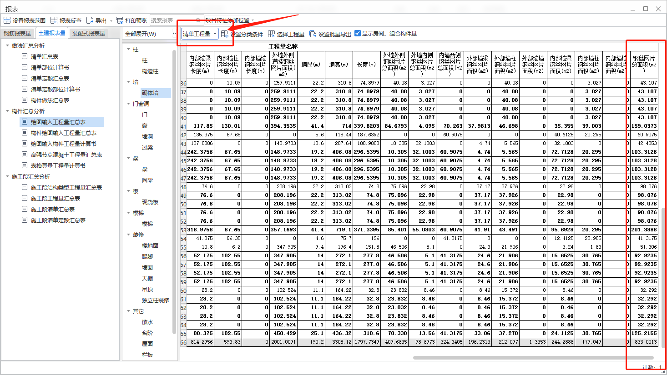Click the 打印预览 button label

point(136,21)
